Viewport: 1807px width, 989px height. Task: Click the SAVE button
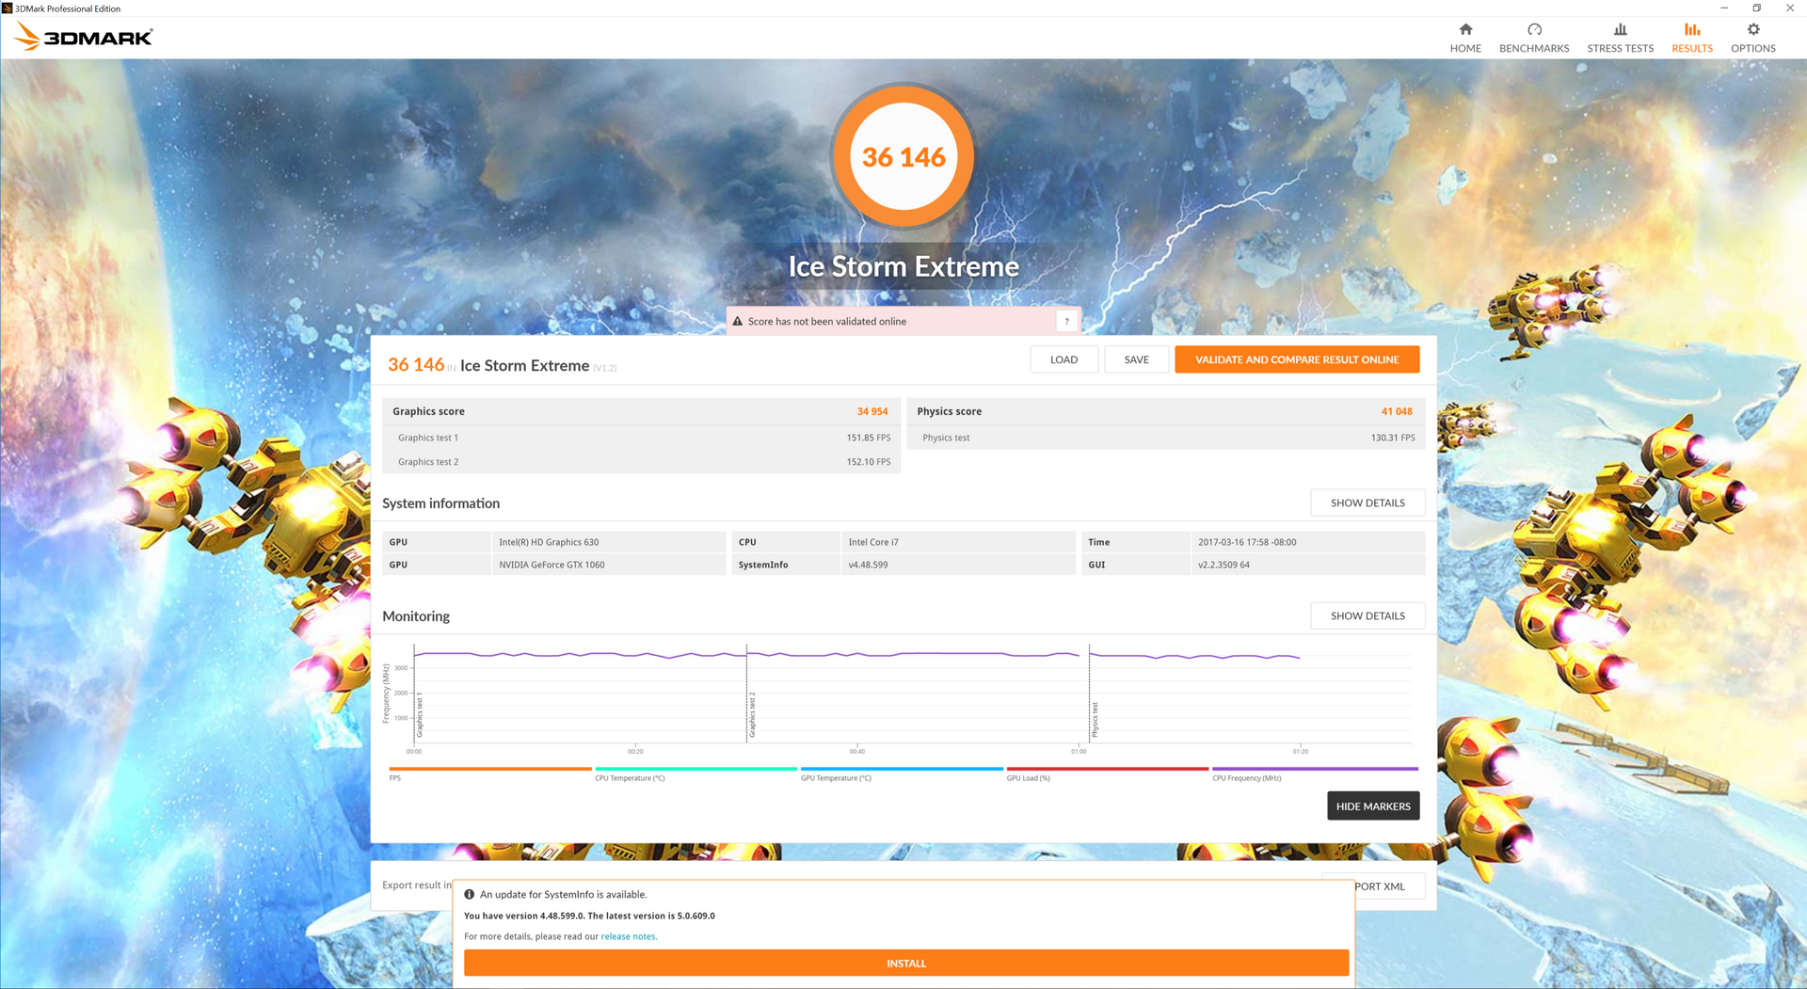point(1136,359)
